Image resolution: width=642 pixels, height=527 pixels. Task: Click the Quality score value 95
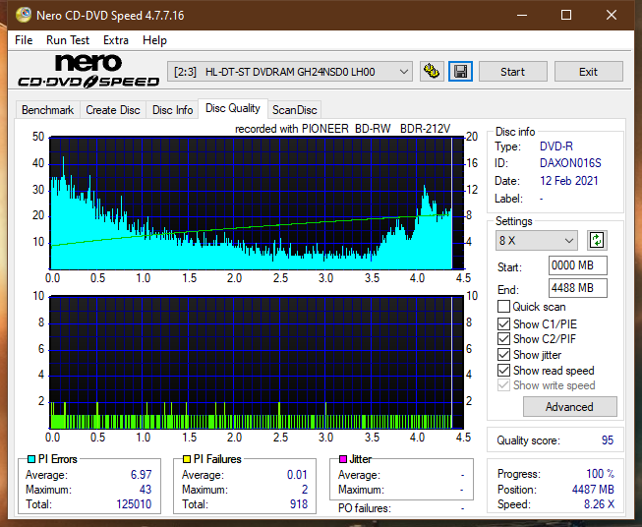pyautogui.click(x=608, y=440)
